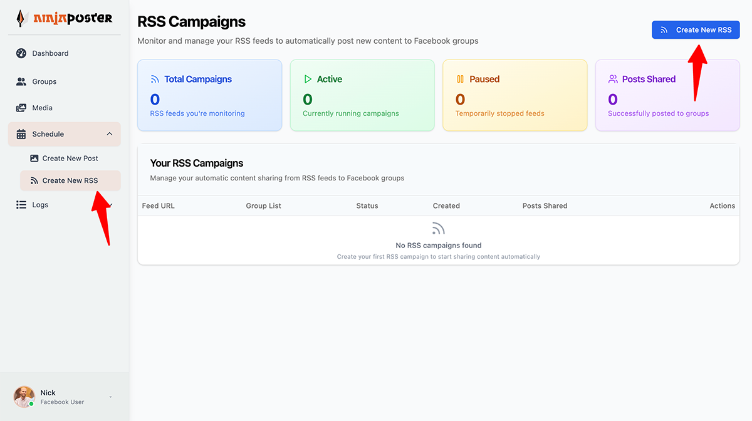The height and width of the screenshot is (421, 752).
Task: Click the RSS icon in Total Campaigns card
Action: pos(155,80)
